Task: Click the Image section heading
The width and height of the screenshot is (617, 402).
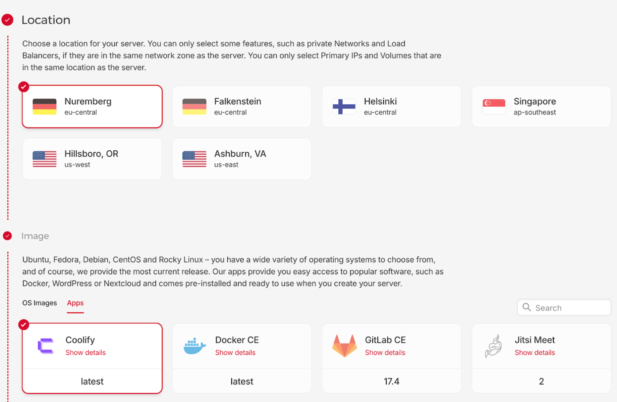Action: coord(35,236)
